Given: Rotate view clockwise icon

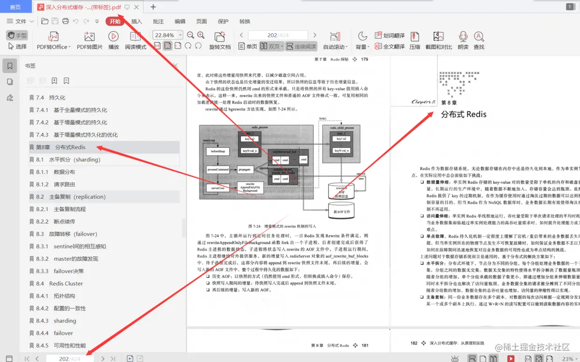Looking at the screenshot, I should click(188, 46).
